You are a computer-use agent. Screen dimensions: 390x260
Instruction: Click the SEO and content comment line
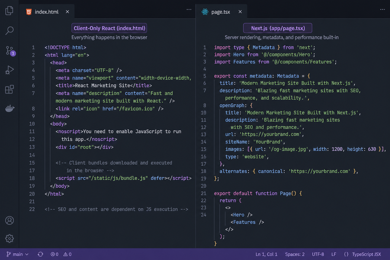(117, 209)
